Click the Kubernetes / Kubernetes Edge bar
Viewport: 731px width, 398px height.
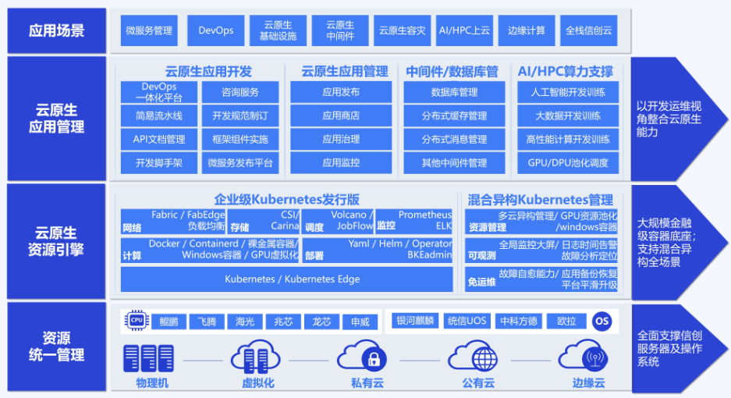coord(287,279)
